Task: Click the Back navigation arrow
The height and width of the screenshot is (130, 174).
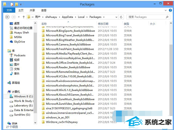Action: coord(8,17)
